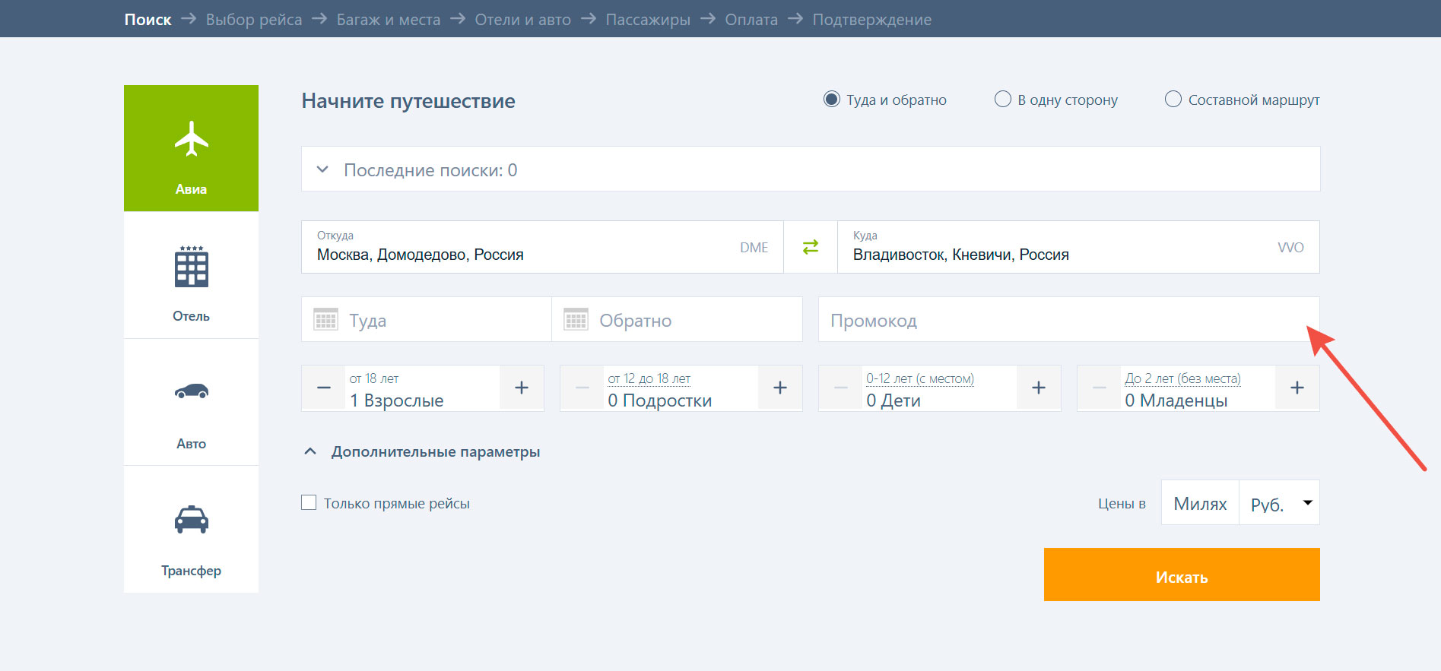Add a child with Дети plus

tap(1039, 388)
